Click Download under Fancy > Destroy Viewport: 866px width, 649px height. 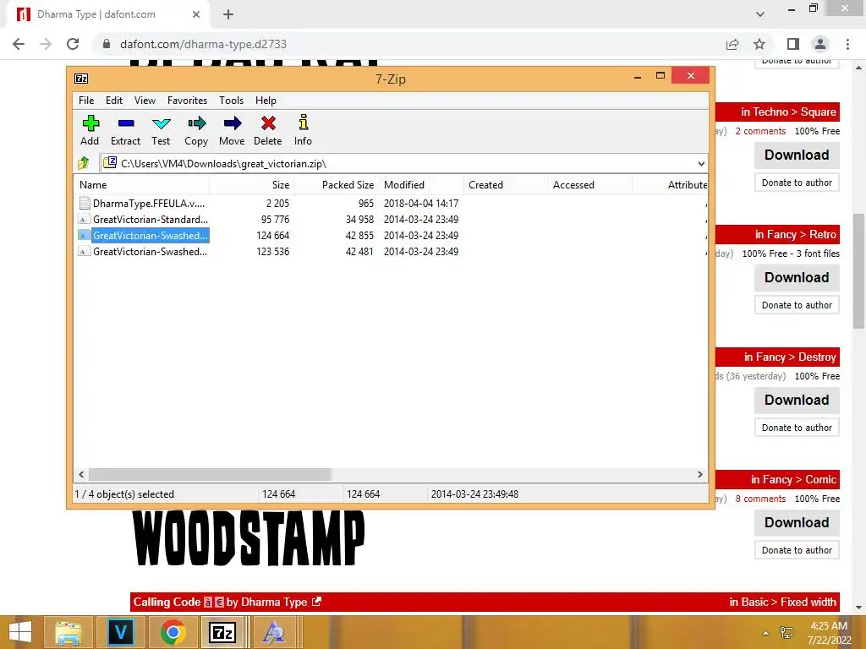coord(797,400)
